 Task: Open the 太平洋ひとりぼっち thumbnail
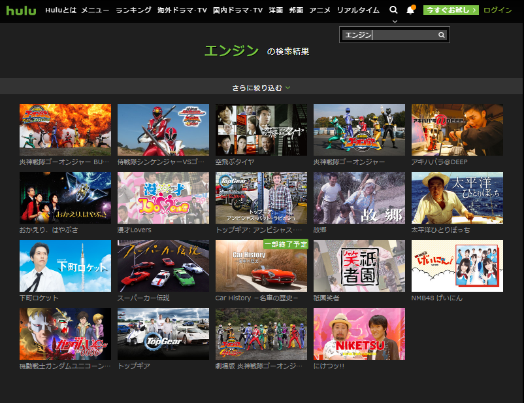(x=457, y=198)
